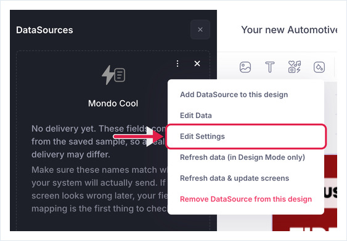
Task: Click the 'No delivery yet' notice text
Action: click(x=99, y=141)
